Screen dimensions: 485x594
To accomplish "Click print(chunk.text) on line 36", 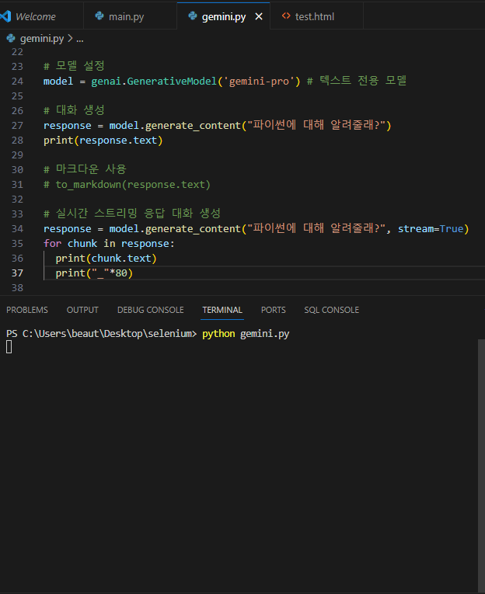I will pos(106,259).
